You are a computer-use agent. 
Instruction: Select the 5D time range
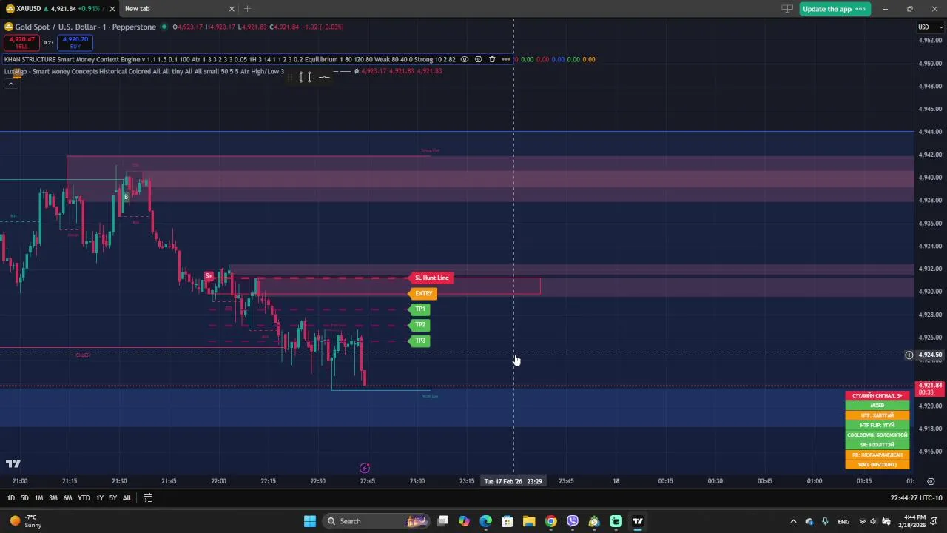click(x=24, y=498)
